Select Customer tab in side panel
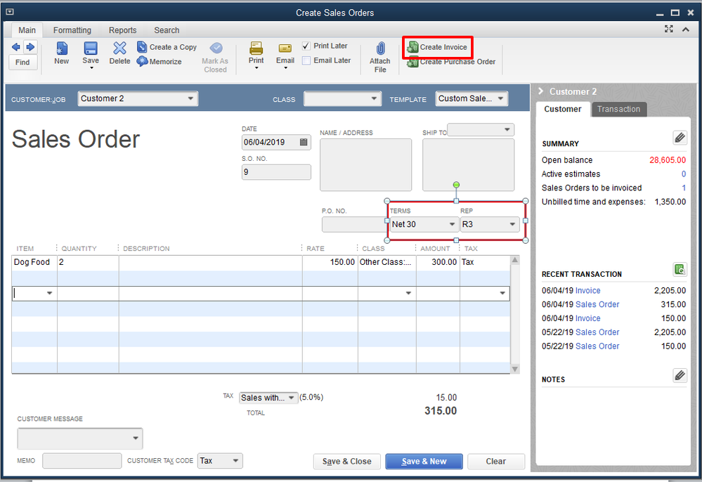Image resolution: width=702 pixels, height=482 pixels. tap(563, 109)
